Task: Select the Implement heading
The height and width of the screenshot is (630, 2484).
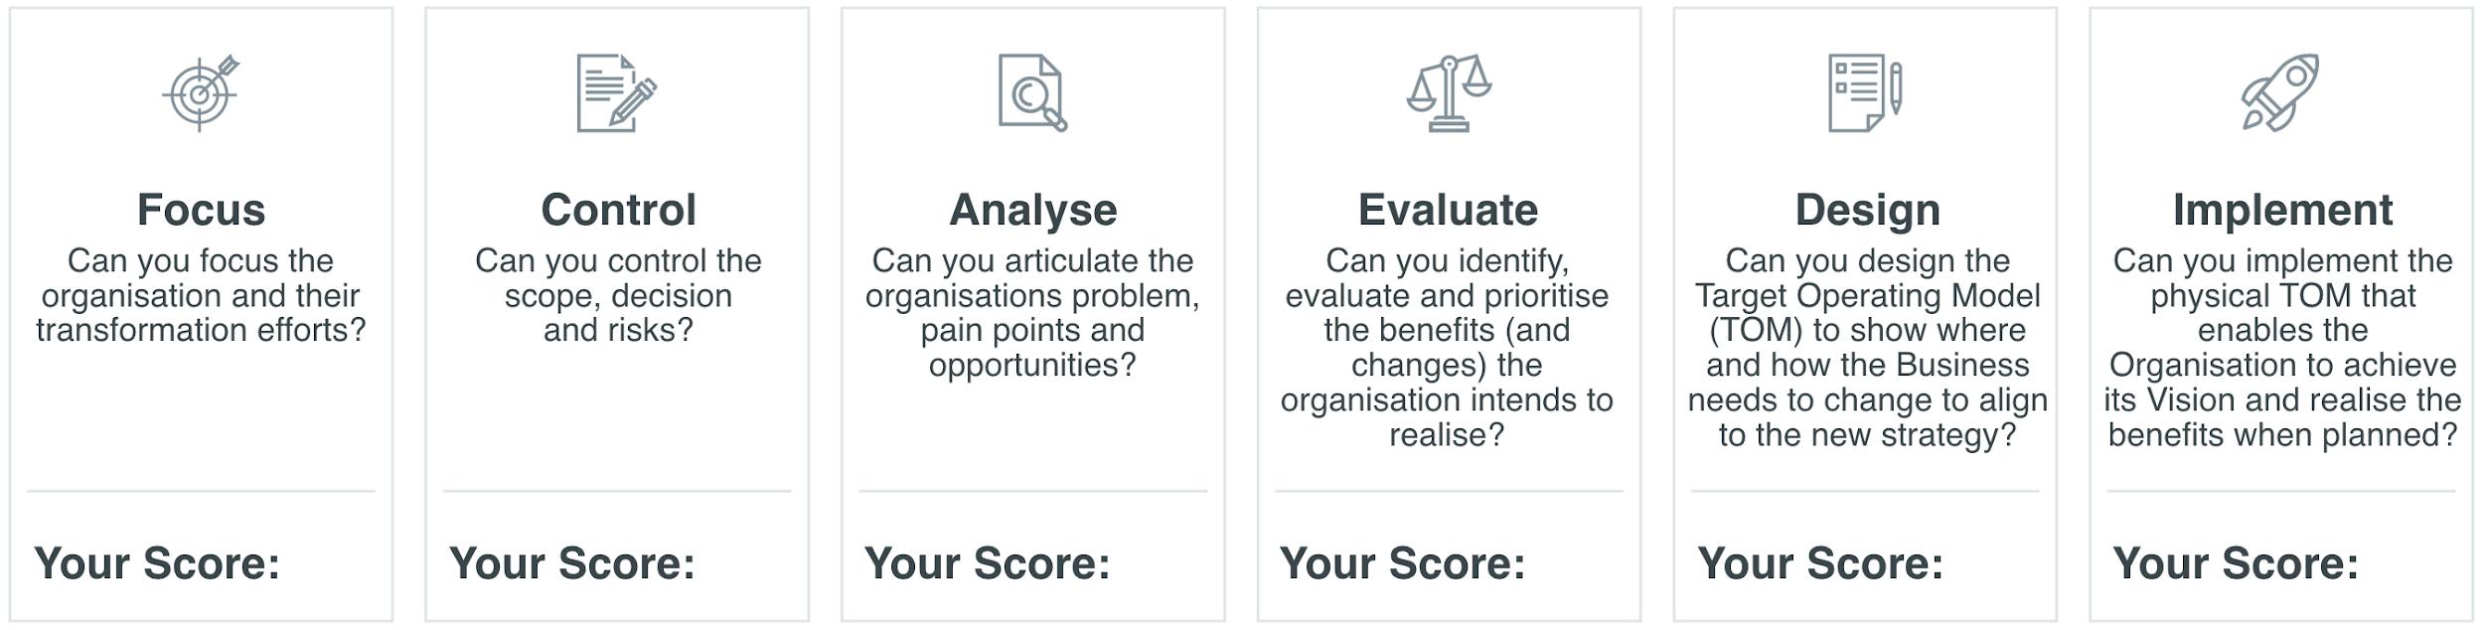Action: pos(2282,210)
